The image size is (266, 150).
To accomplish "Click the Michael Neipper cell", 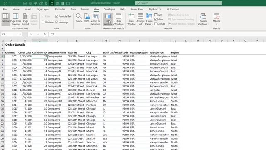I will click(x=160, y=97).
